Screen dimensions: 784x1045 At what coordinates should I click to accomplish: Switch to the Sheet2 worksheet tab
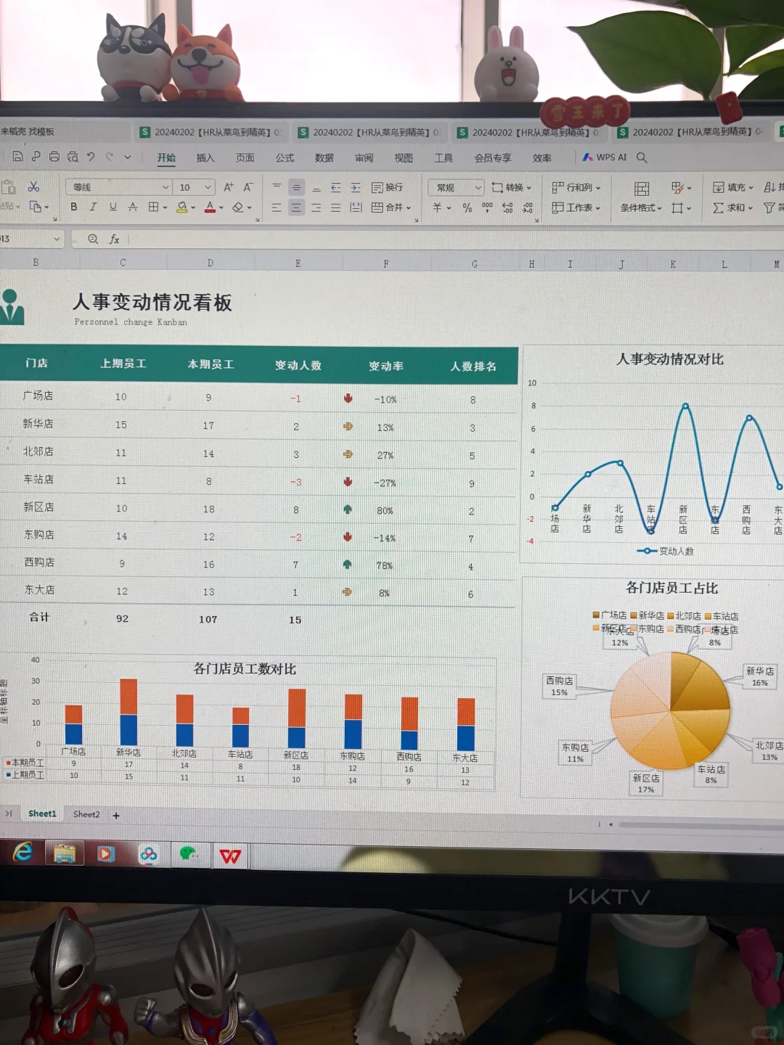point(86,814)
